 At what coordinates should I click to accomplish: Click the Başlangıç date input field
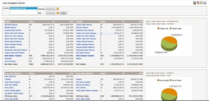click(51, 9)
